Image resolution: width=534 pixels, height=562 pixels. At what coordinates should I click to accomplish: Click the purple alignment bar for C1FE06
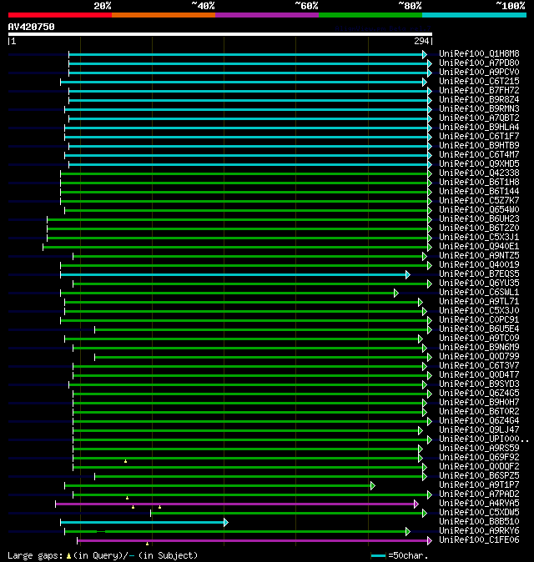253,540
